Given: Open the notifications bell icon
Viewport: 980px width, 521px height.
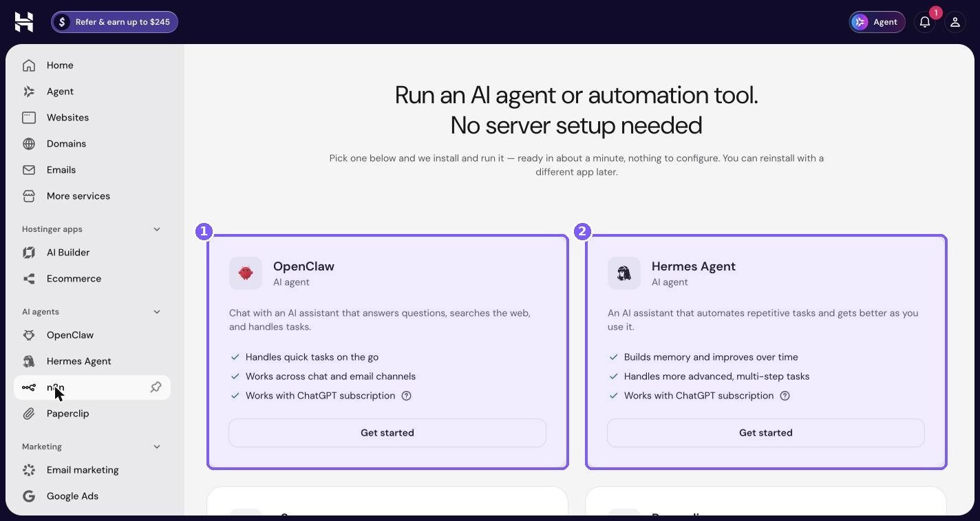Looking at the screenshot, I should click(x=925, y=22).
